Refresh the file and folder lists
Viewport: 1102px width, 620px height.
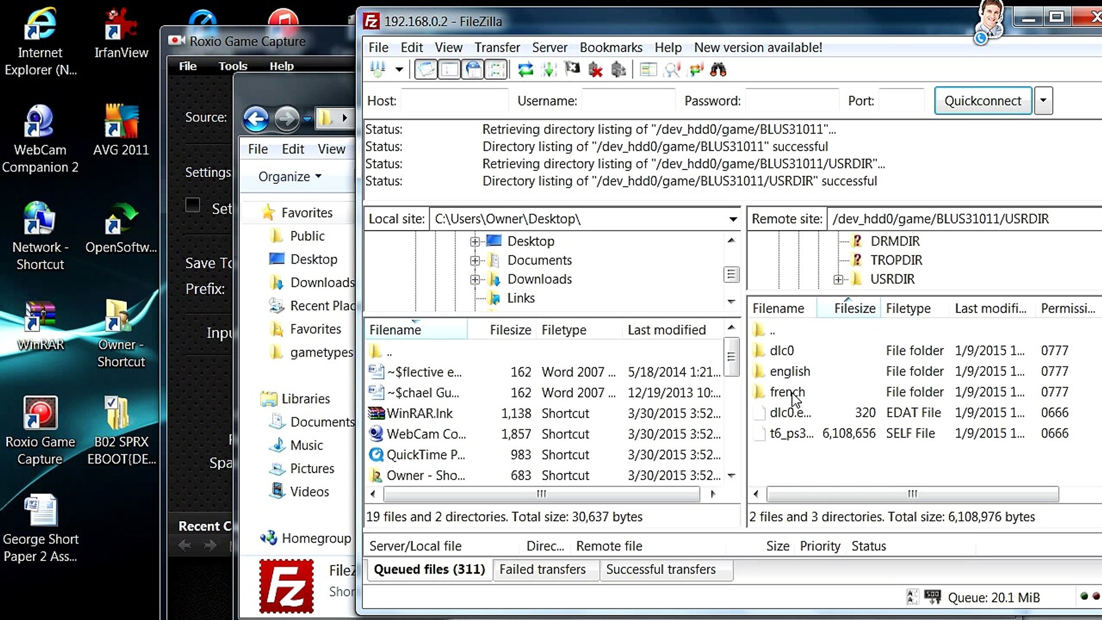[525, 70]
